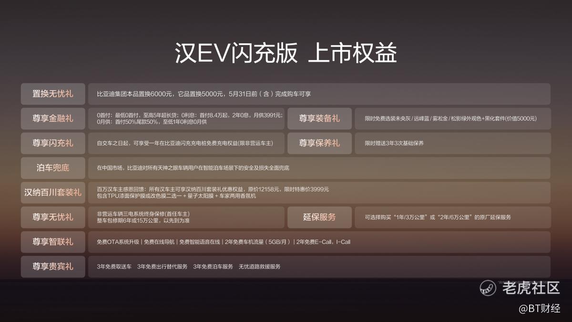Click the 百万汉车主感恩回馈 package line
Image resolution: width=572 pixels, height=322 pixels.
213,189
